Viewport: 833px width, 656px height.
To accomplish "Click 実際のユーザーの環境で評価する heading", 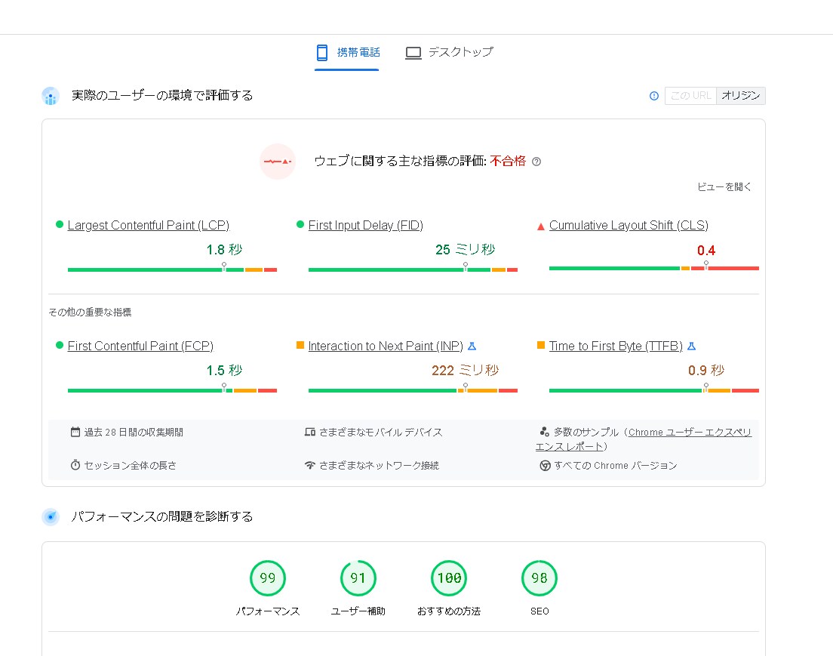I will point(162,96).
